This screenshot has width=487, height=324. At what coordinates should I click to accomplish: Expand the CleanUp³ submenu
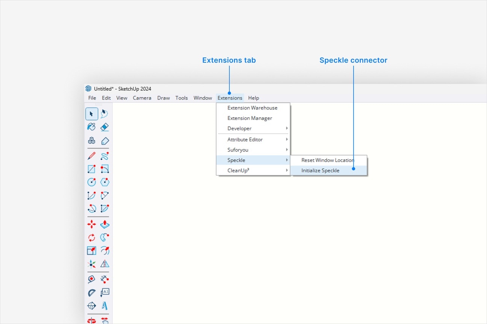pos(253,170)
